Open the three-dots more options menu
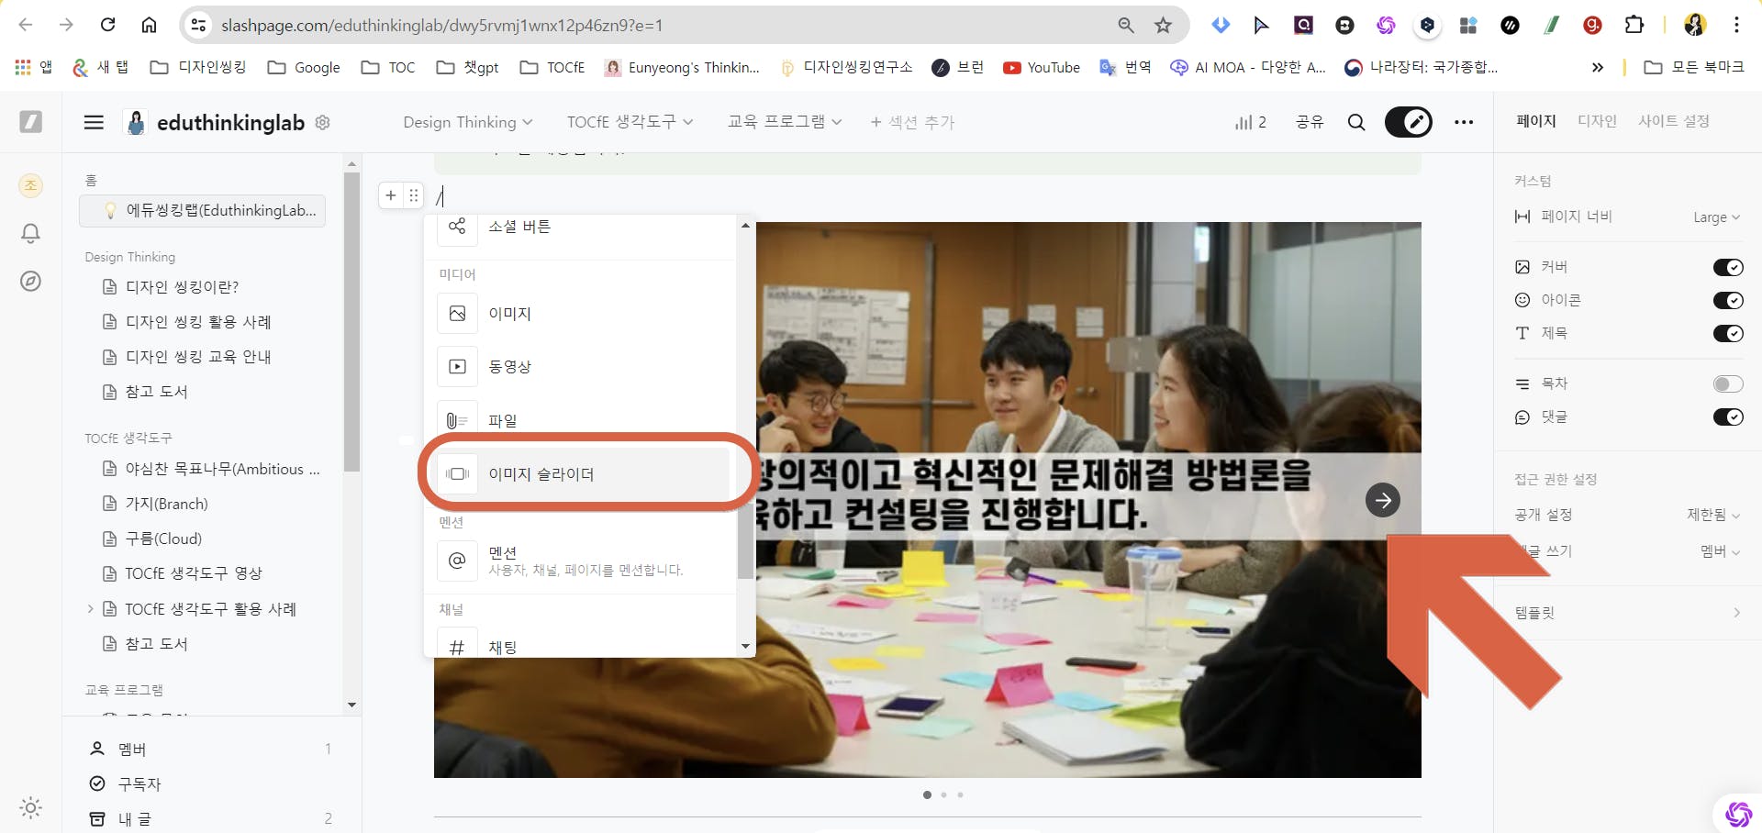The width and height of the screenshot is (1762, 833). pyautogui.click(x=1464, y=122)
